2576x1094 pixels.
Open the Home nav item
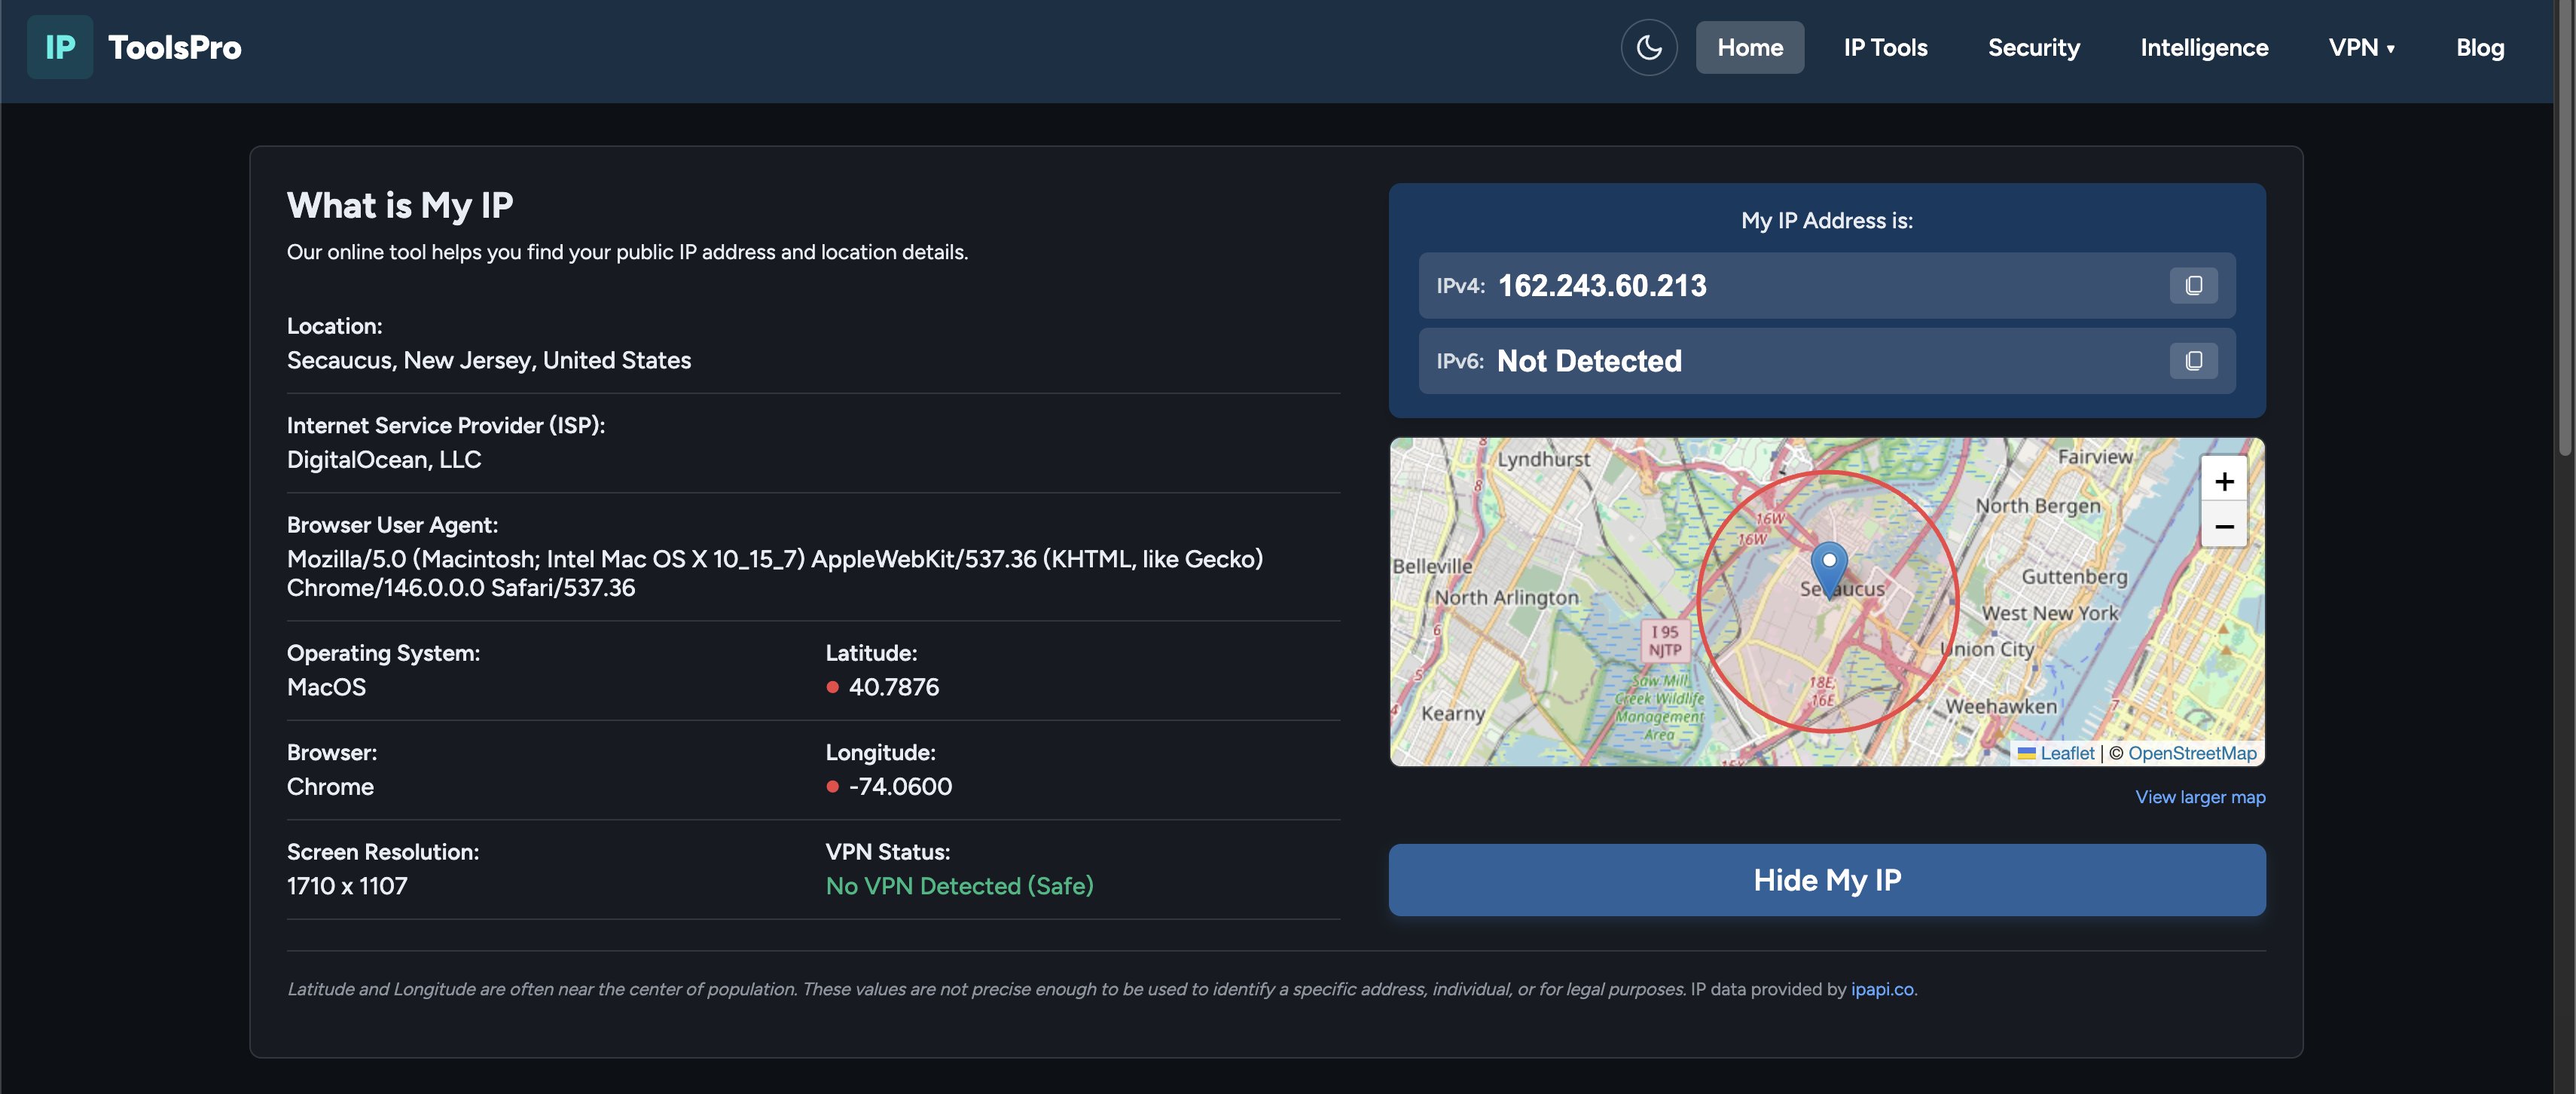pos(1749,47)
